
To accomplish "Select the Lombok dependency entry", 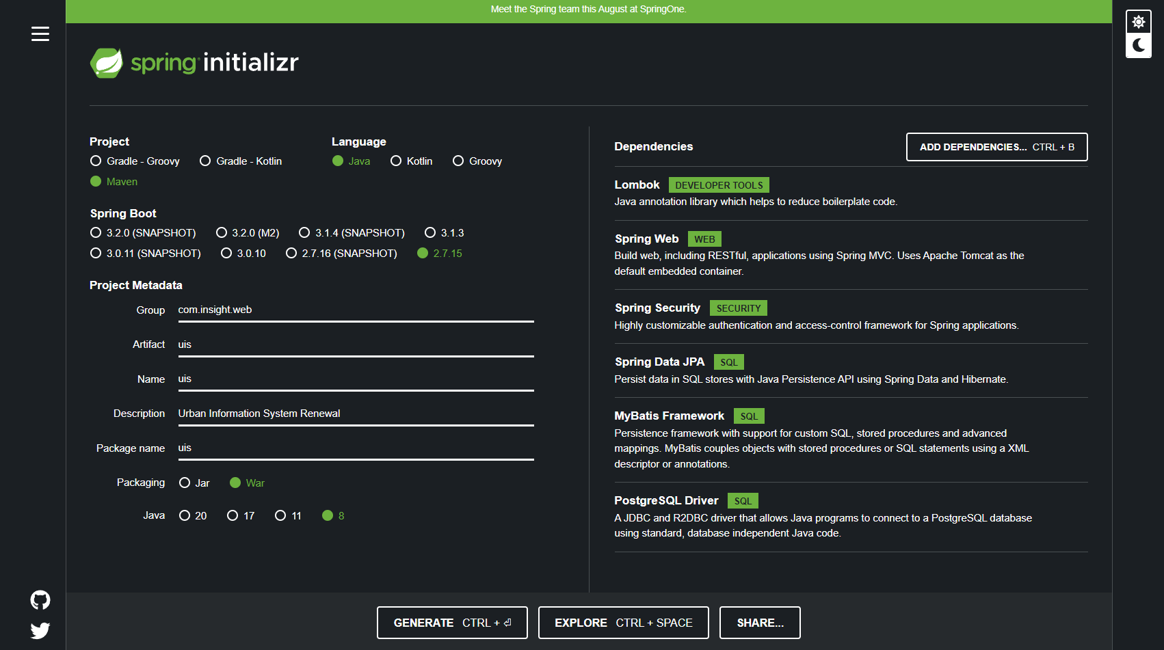I will point(851,193).
